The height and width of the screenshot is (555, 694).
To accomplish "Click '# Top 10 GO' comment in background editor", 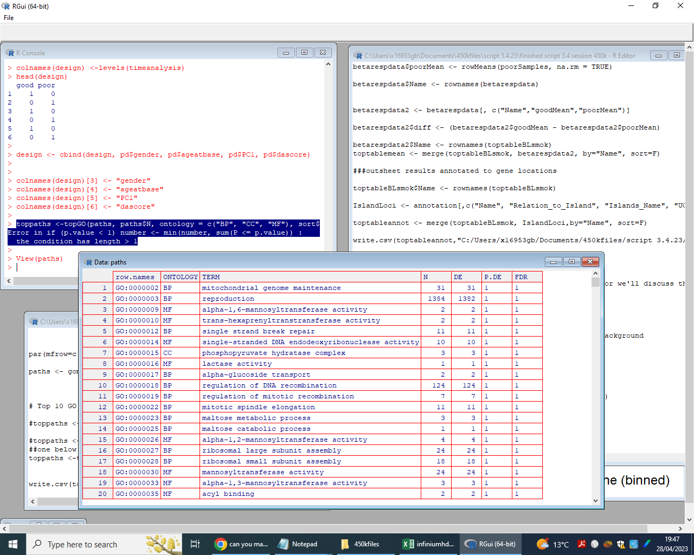I will coord(53,406).
